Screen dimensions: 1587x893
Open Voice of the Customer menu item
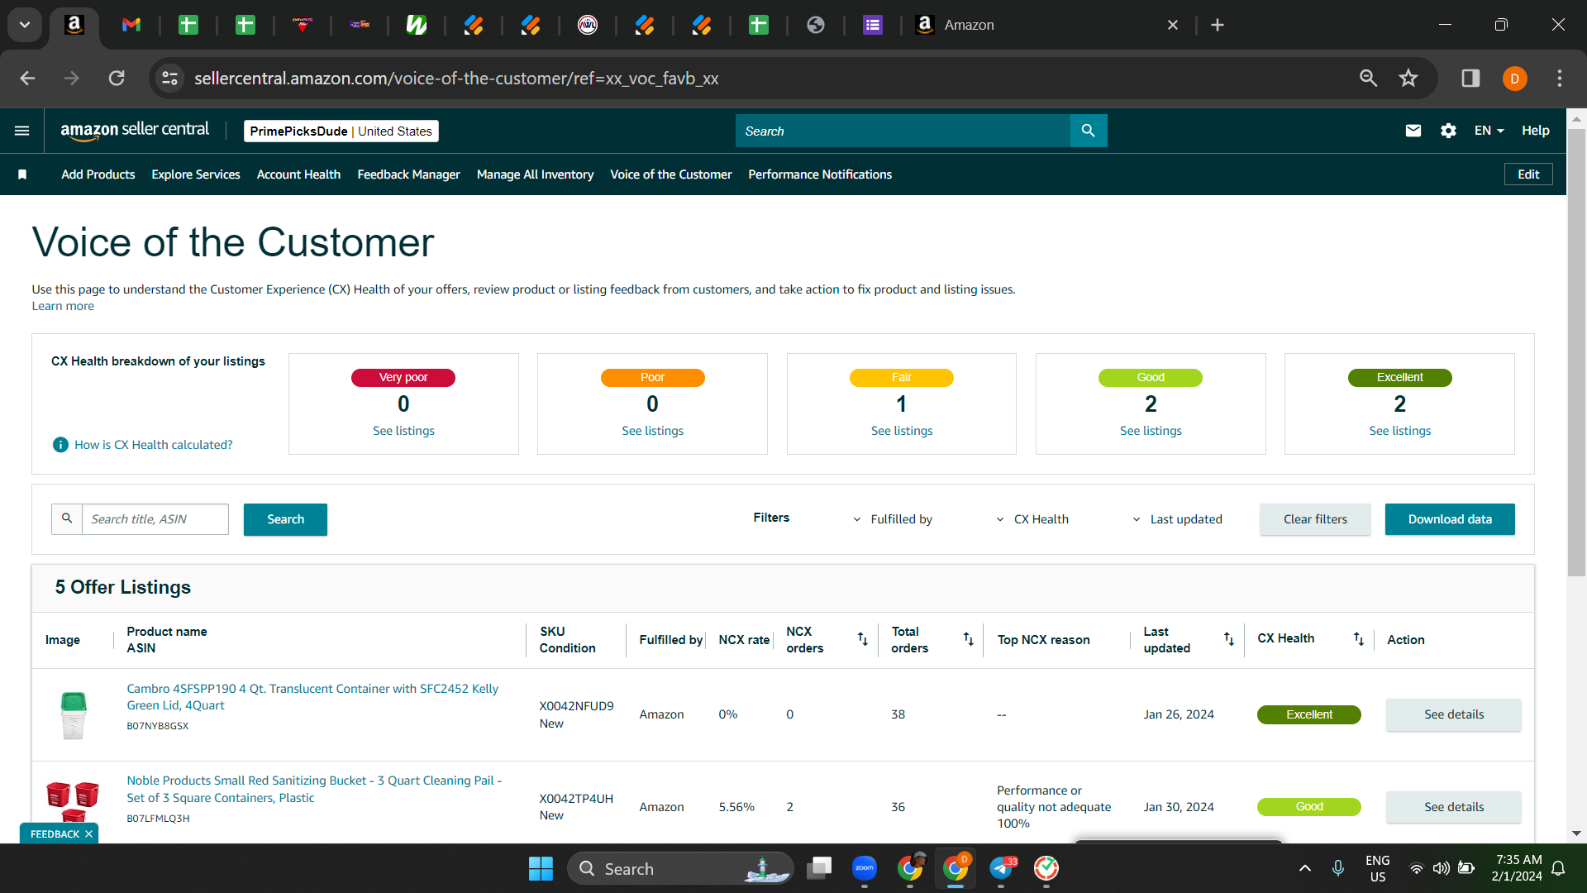click(670, 174)
